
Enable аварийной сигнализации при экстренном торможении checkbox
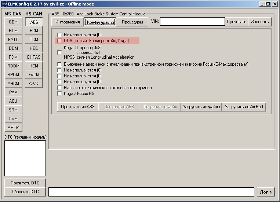[60, 64]
